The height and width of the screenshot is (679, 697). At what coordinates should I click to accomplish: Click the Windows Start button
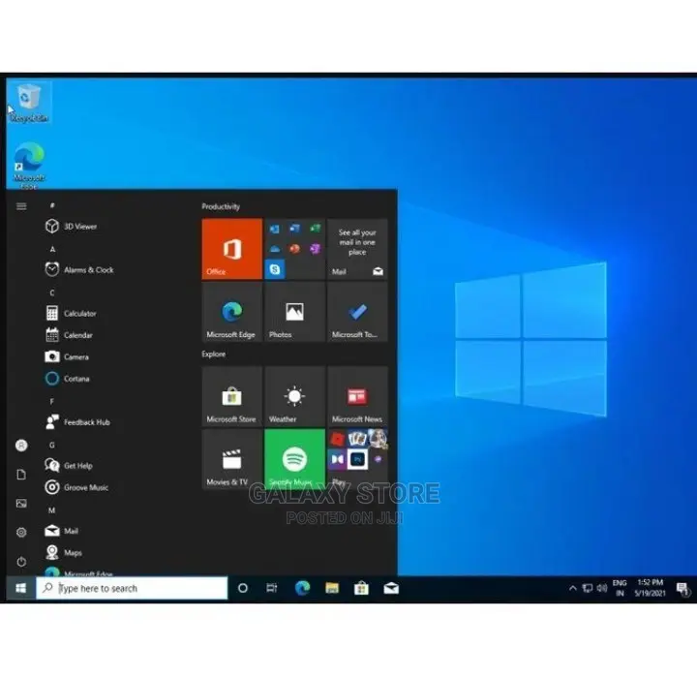click(x=21, y=588)
